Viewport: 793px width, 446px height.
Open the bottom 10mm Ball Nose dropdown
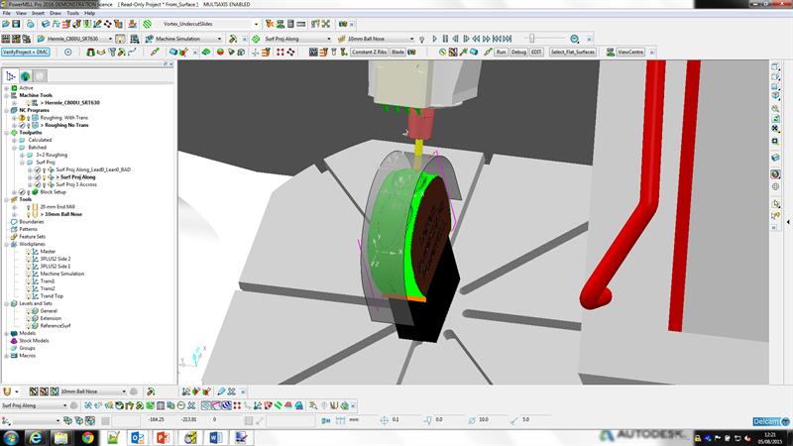[123, 391]
